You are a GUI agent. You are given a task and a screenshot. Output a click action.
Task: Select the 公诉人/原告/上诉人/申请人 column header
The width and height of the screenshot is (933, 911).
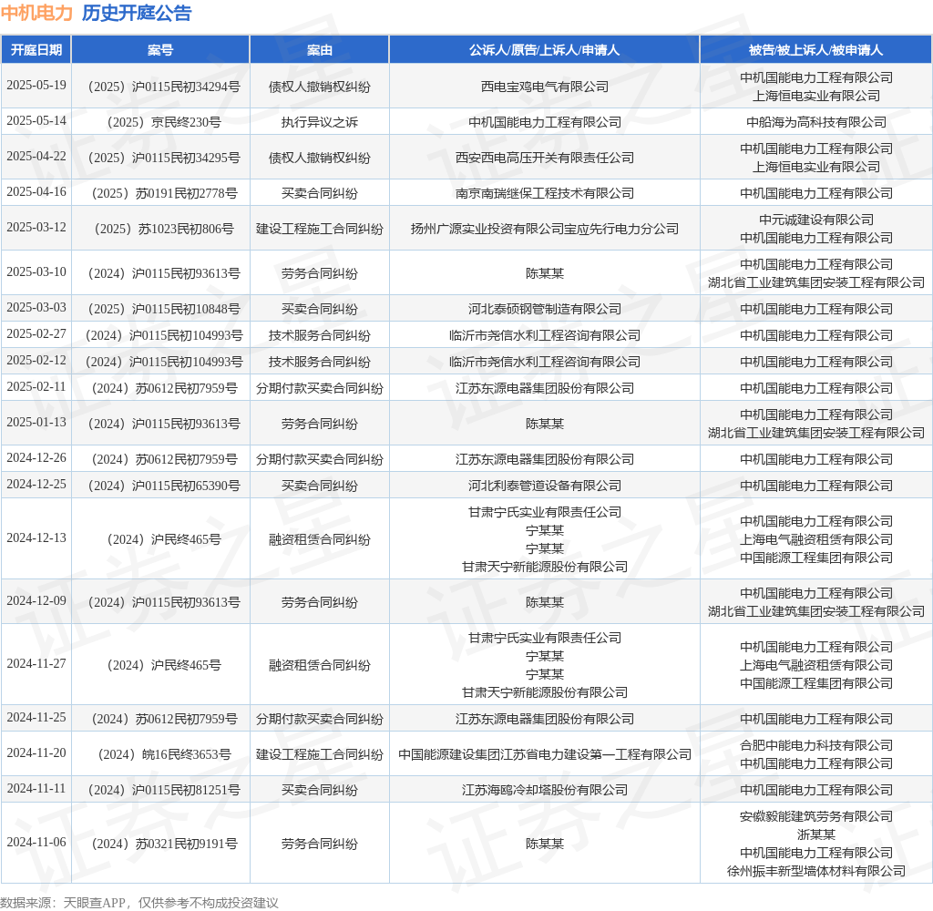tap(545, 50)
